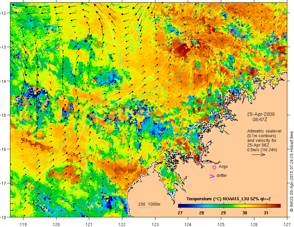This screenshot has height=227, width=294.
Task: Click the longitude 120 axis label
Action: (56, 224)
